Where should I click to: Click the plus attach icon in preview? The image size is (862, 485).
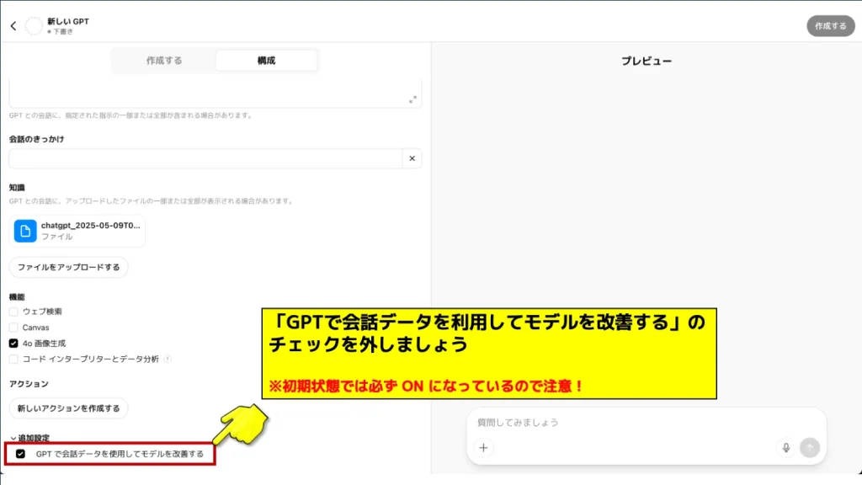(x=483, y=448)
